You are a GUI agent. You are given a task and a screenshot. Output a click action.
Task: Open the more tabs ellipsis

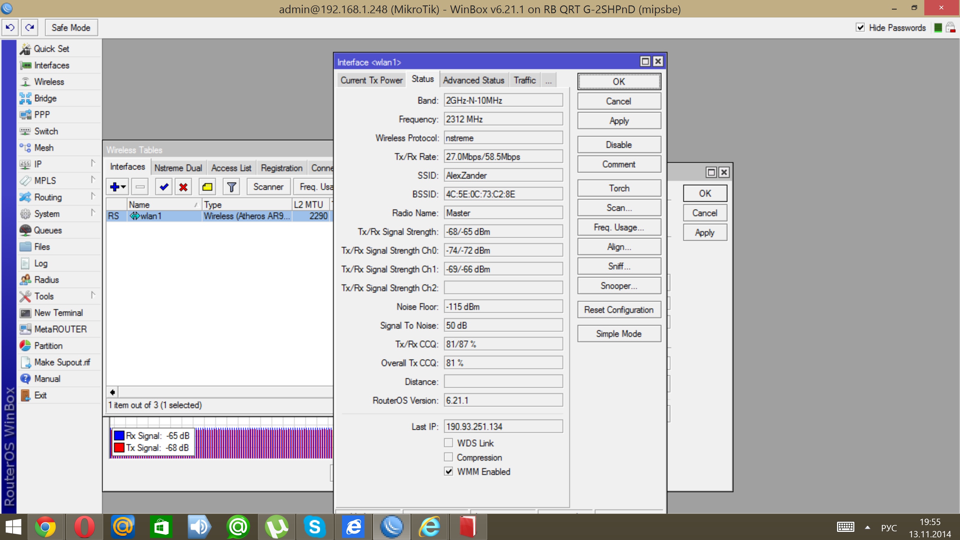tap(548, 80)
